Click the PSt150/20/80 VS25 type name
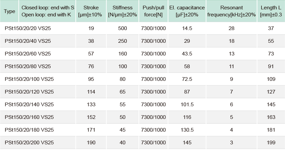The height and width of the screenshot is (151, 285). click(28, 66)
